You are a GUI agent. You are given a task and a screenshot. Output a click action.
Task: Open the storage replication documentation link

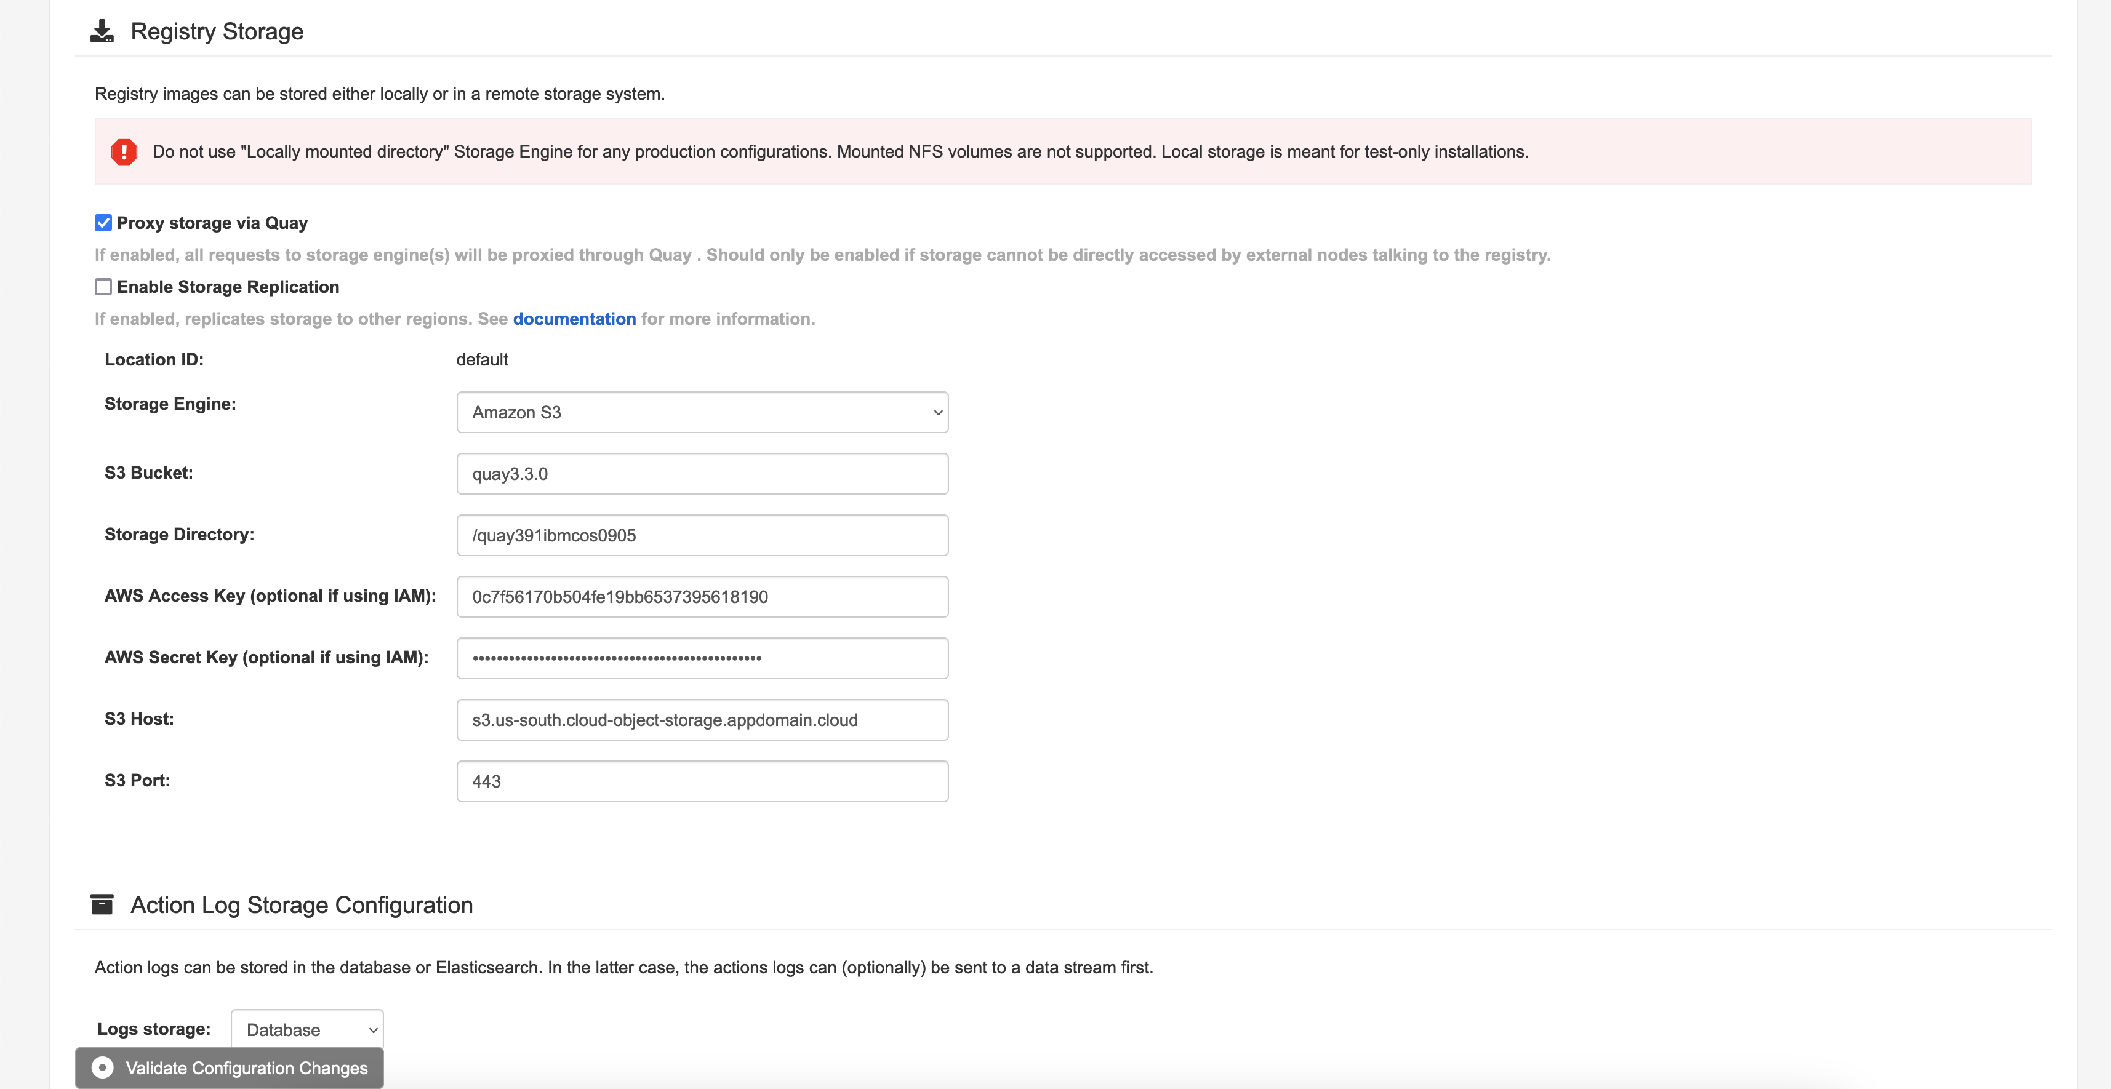tap(574, 319)
